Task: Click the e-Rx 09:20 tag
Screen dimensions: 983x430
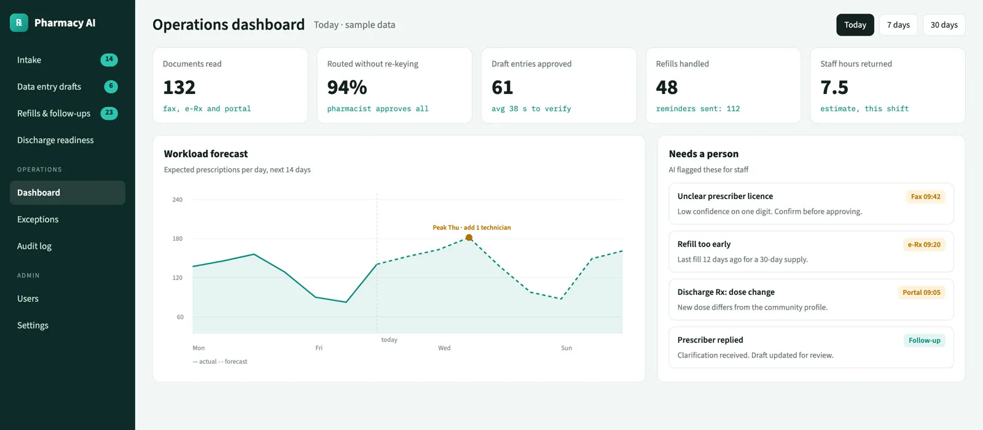Action: 924,244
